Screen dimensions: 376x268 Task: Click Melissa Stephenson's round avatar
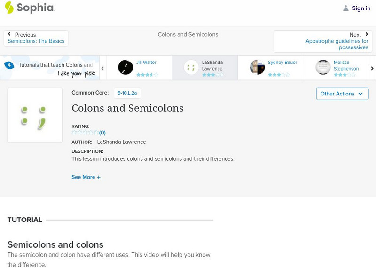(323, 67)
